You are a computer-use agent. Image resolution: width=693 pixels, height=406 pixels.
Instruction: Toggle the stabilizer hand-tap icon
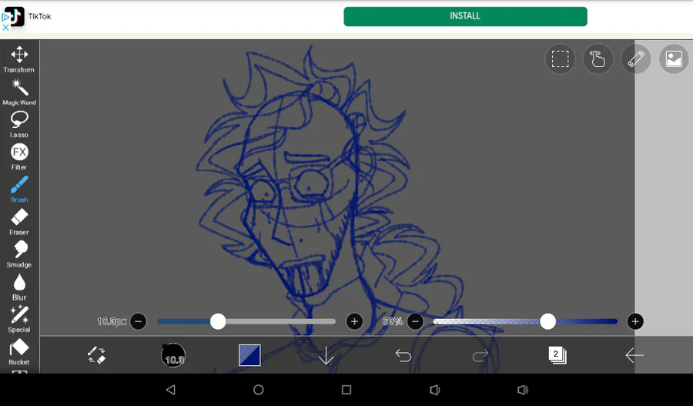(x=598, y=59)
